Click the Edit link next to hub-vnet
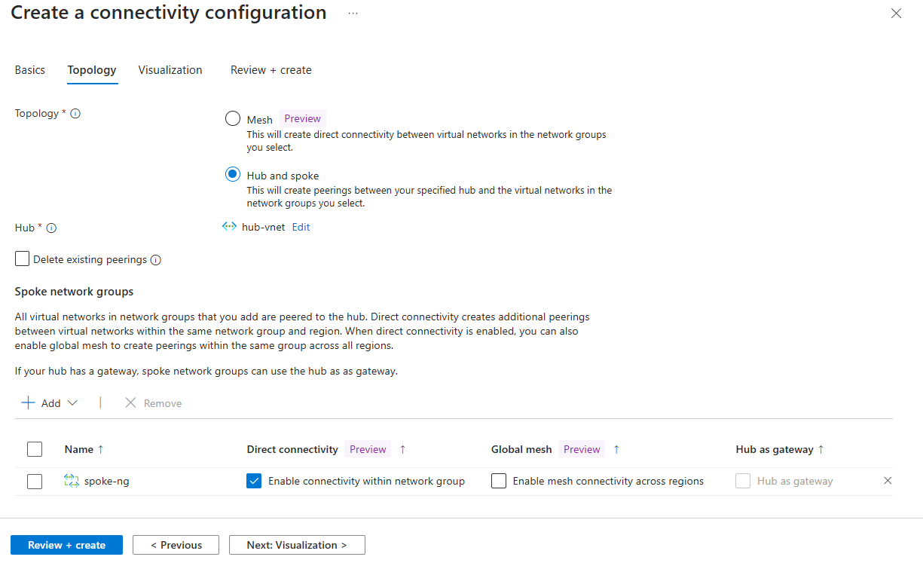 coord(300,227)
